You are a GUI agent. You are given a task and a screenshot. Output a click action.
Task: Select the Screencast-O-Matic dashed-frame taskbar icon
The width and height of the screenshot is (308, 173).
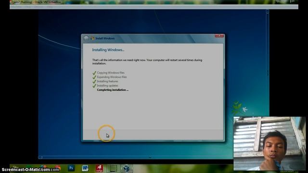[x=113, y=168]
